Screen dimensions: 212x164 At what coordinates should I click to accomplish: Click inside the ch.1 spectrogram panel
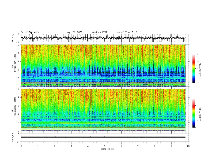pyautogui.click(x=103, y=65)
